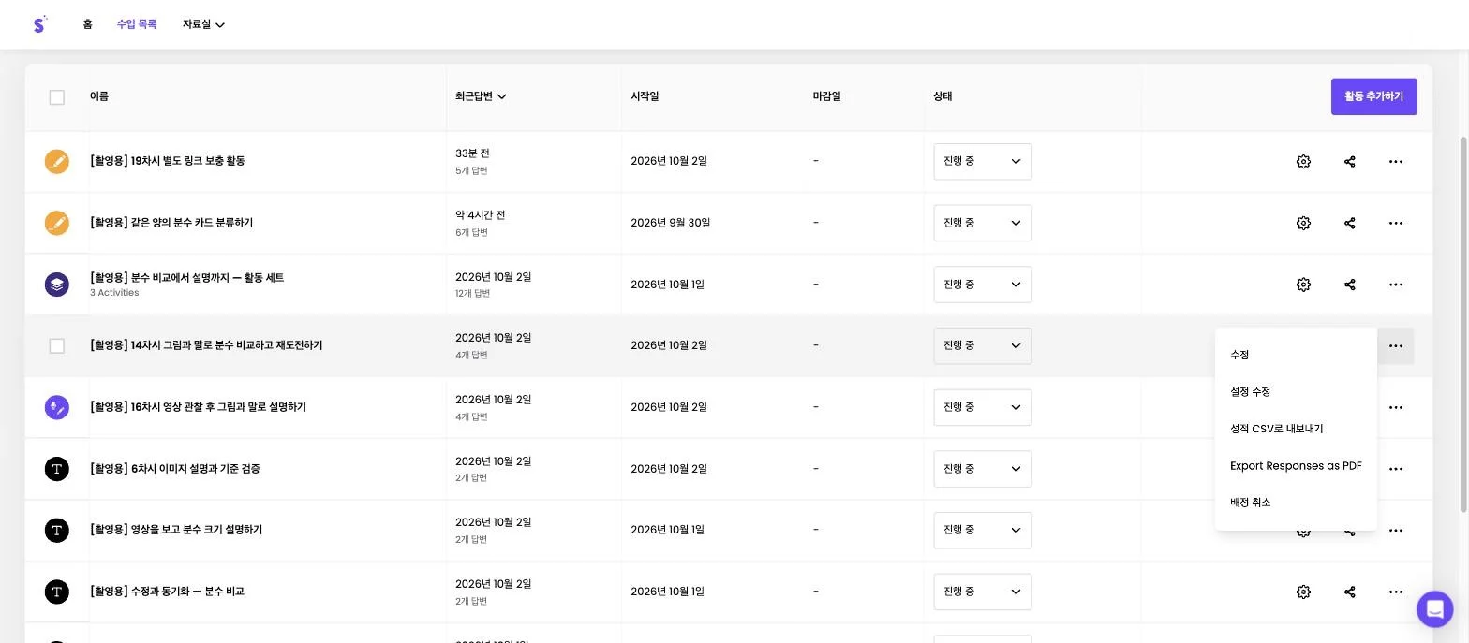1469x643 pixels.
Task: Change status dropdown for 수정과 동기화 row
Action: pos(983,592)
